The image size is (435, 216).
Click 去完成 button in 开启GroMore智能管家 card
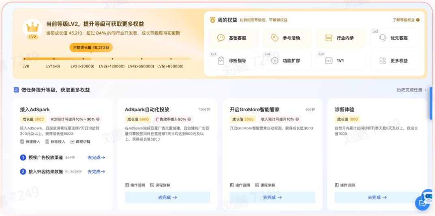(x=272, y=197)
